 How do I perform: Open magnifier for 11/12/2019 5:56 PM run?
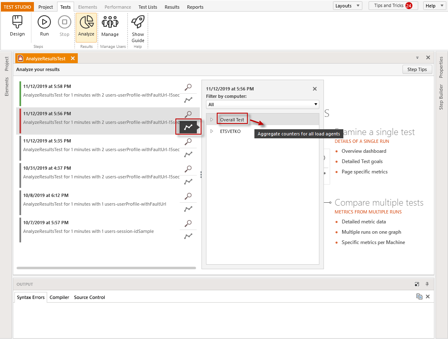pos(188,114)
